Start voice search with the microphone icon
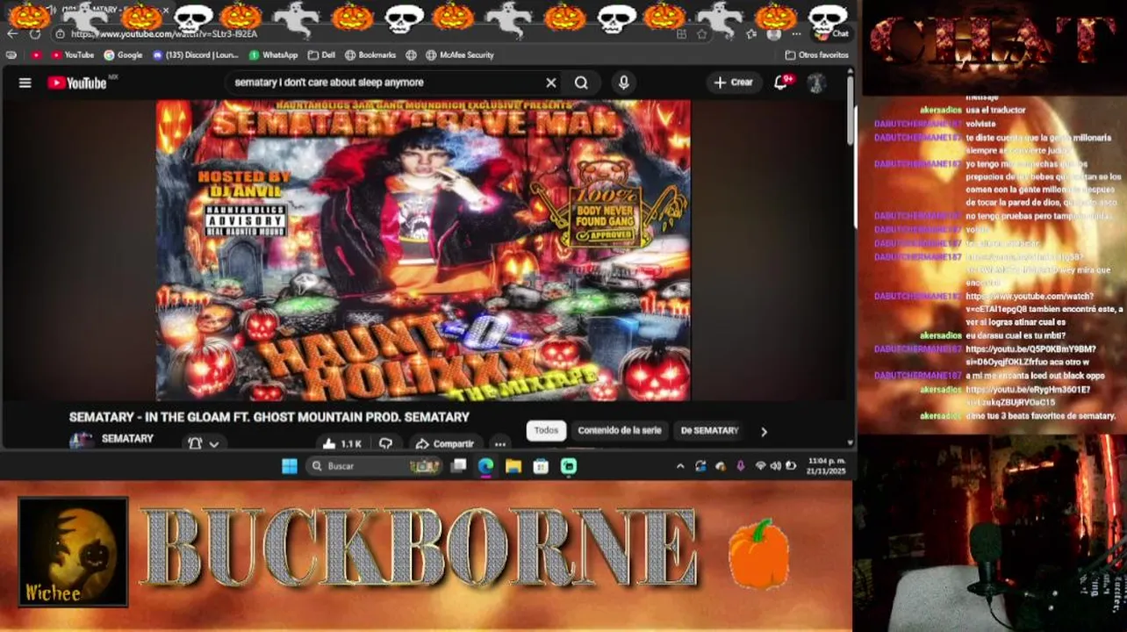This screenshot has height=632, width=1127. [x=624, y=83]
